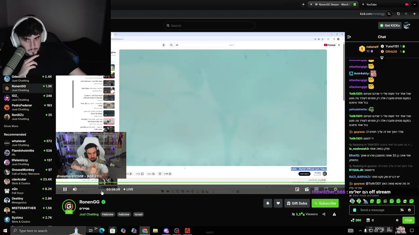Open user profile avatar menu
This screenshot has width=419, height=235.
pyautogui.click(x=407, y=25)
